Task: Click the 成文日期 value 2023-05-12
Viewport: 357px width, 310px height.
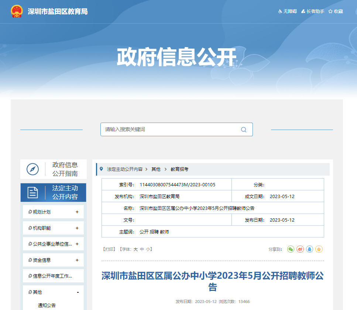Action: click(282, 197)
